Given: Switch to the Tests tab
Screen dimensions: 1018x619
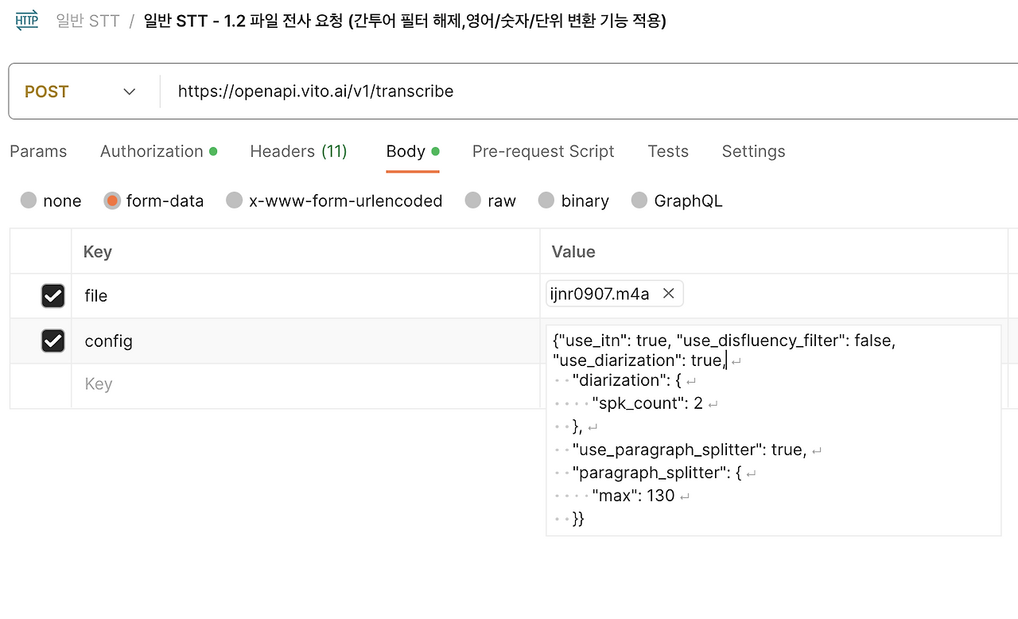Looking at the screenshot, I should 668,151.
